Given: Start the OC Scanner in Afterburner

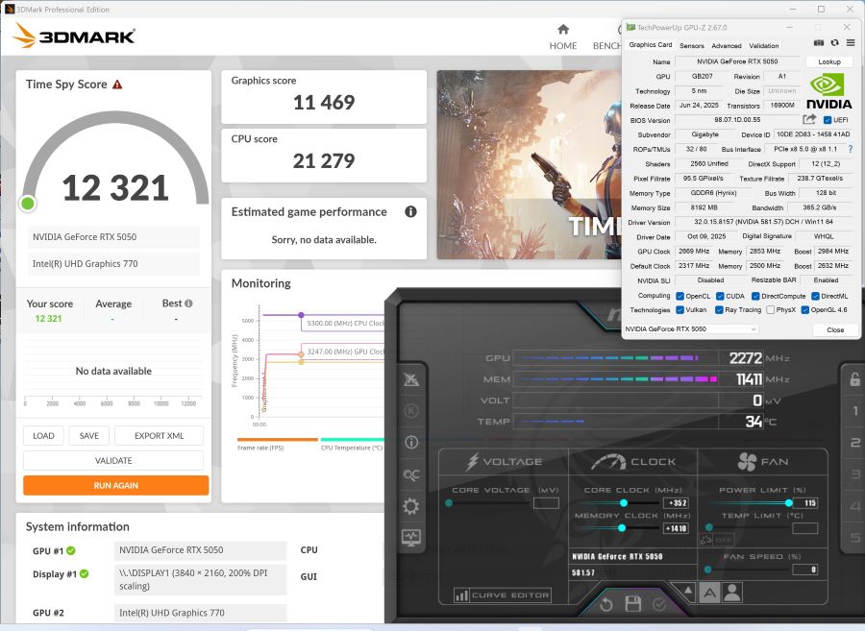Looking at the screenshot, I should tap(410, 474).
